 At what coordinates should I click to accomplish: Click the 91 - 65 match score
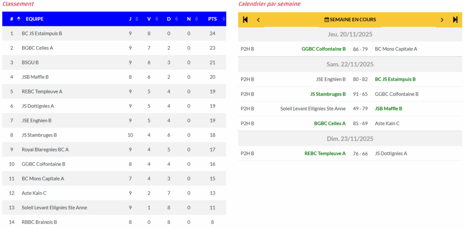tap(360, 94)
